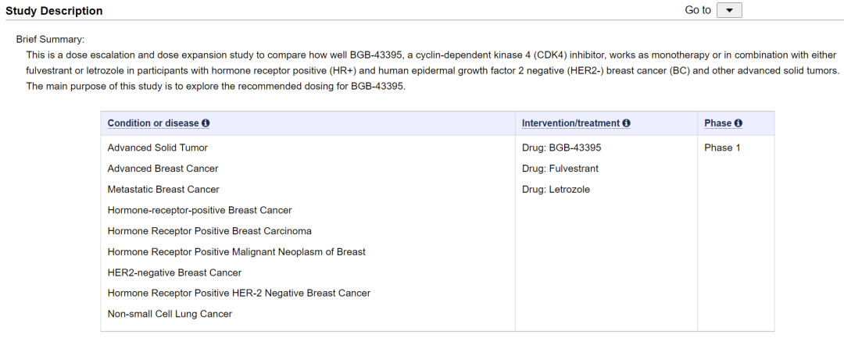Open the Go to dropdown
Image resolution: width=844 pixels, height=338 pixels.
click(x=728, y=10)
